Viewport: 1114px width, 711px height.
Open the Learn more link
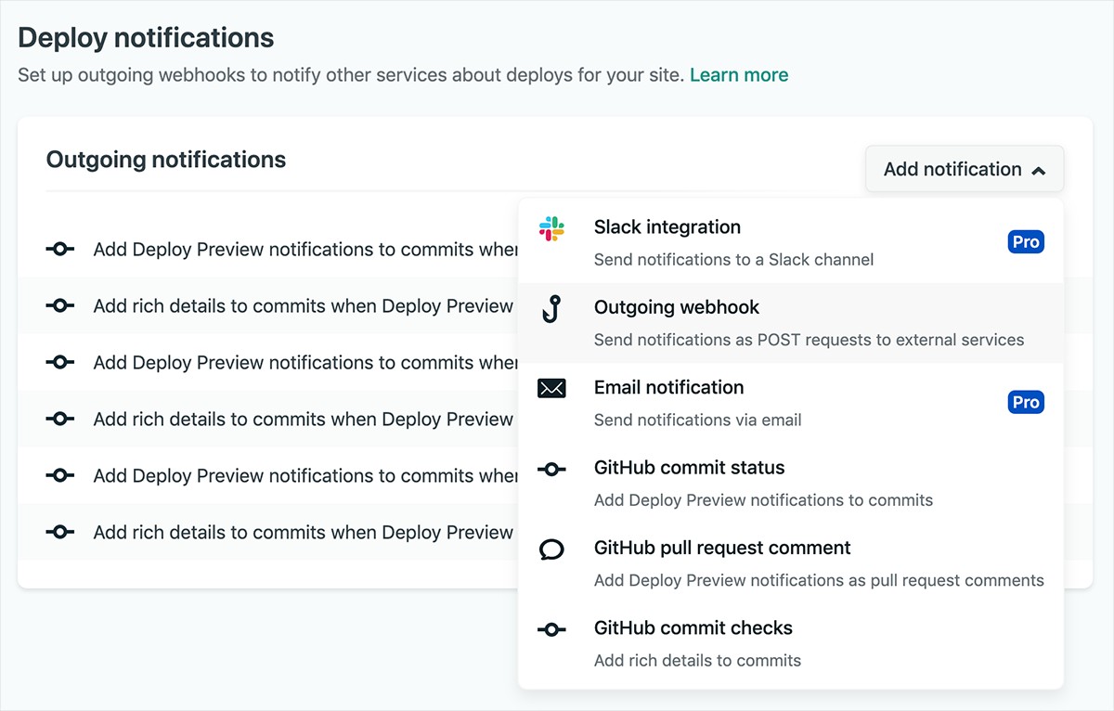click(738, 74)
